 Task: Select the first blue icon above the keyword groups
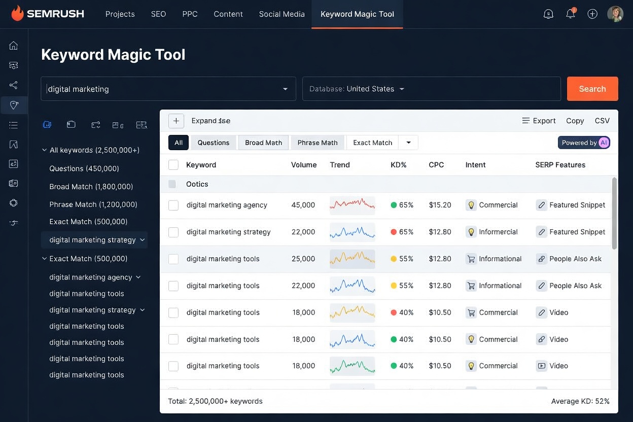pos(47,124)
